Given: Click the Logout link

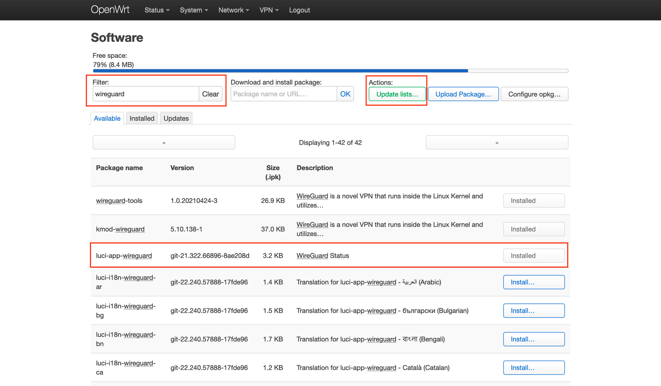Looking at the screenshot, I should coord(299,10).
